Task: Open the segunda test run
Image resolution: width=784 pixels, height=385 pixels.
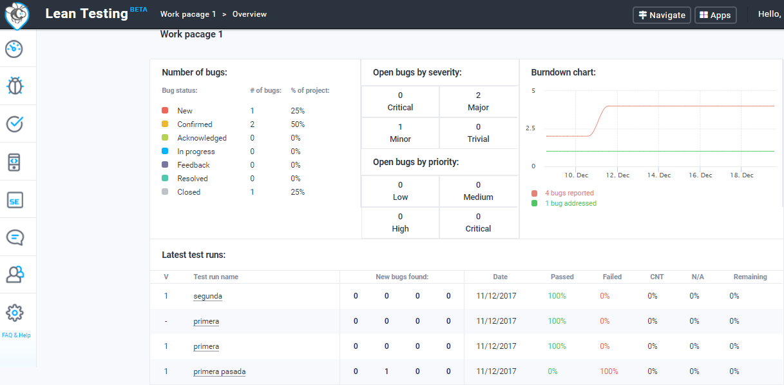Action: pyautogui.click(x=207, y=296)
